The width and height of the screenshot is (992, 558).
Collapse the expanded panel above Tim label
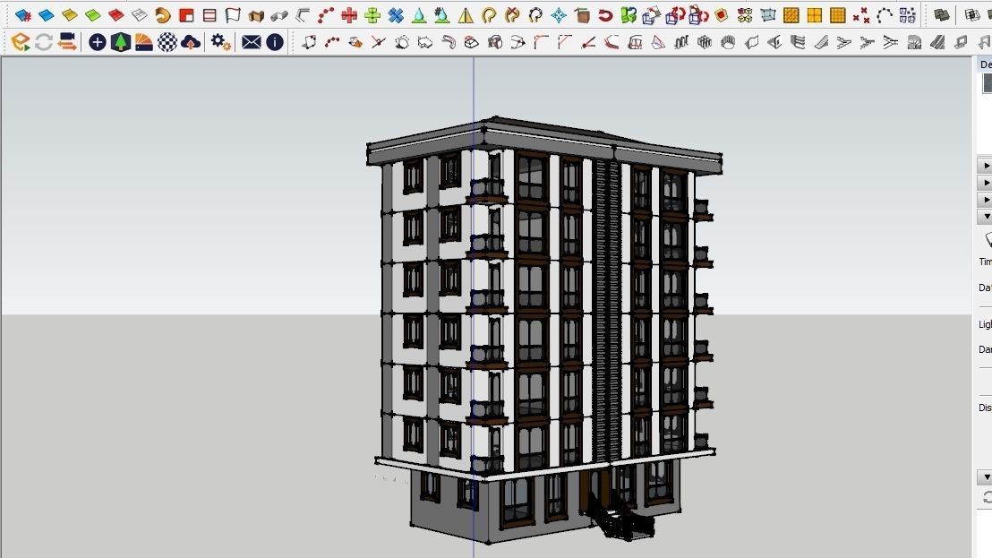pyautogui.click(x=986, y=217)
